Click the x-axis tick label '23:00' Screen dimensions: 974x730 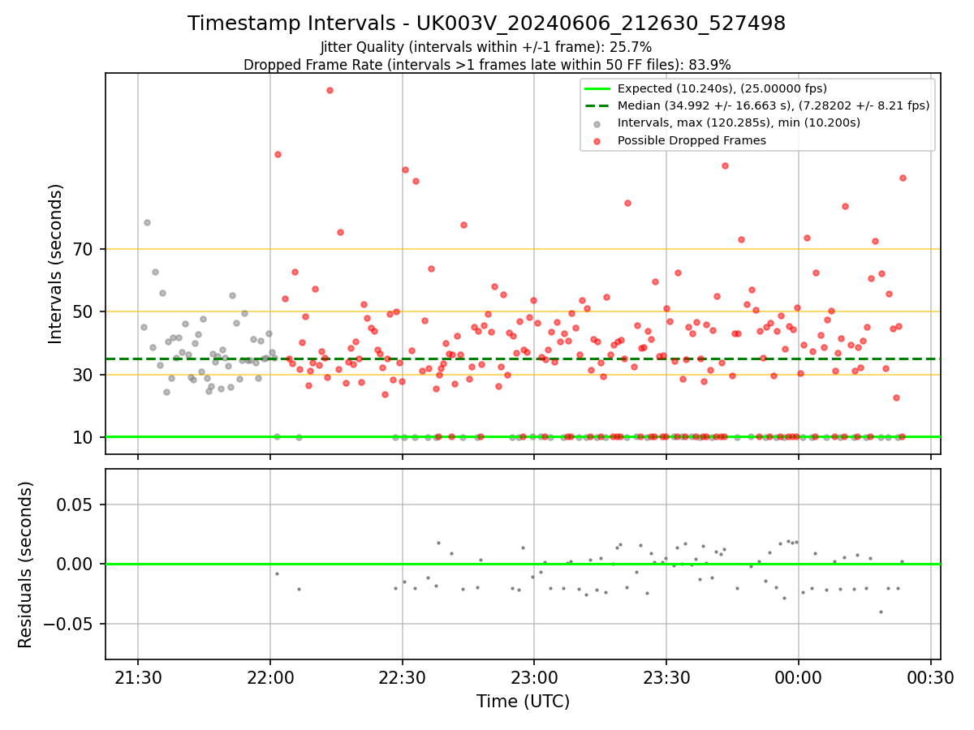coord(534,677)
